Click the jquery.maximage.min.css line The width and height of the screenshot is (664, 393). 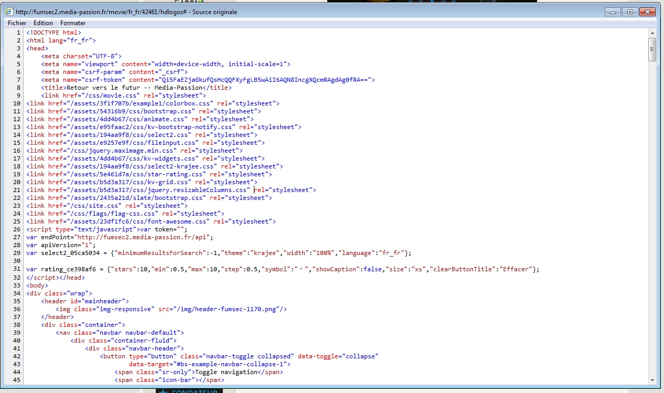pos(135,151)
